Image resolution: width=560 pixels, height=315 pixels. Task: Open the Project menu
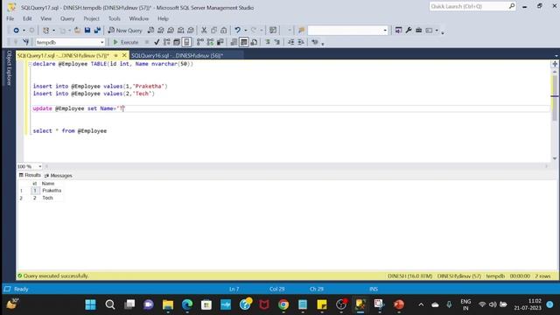pos(91,18)
